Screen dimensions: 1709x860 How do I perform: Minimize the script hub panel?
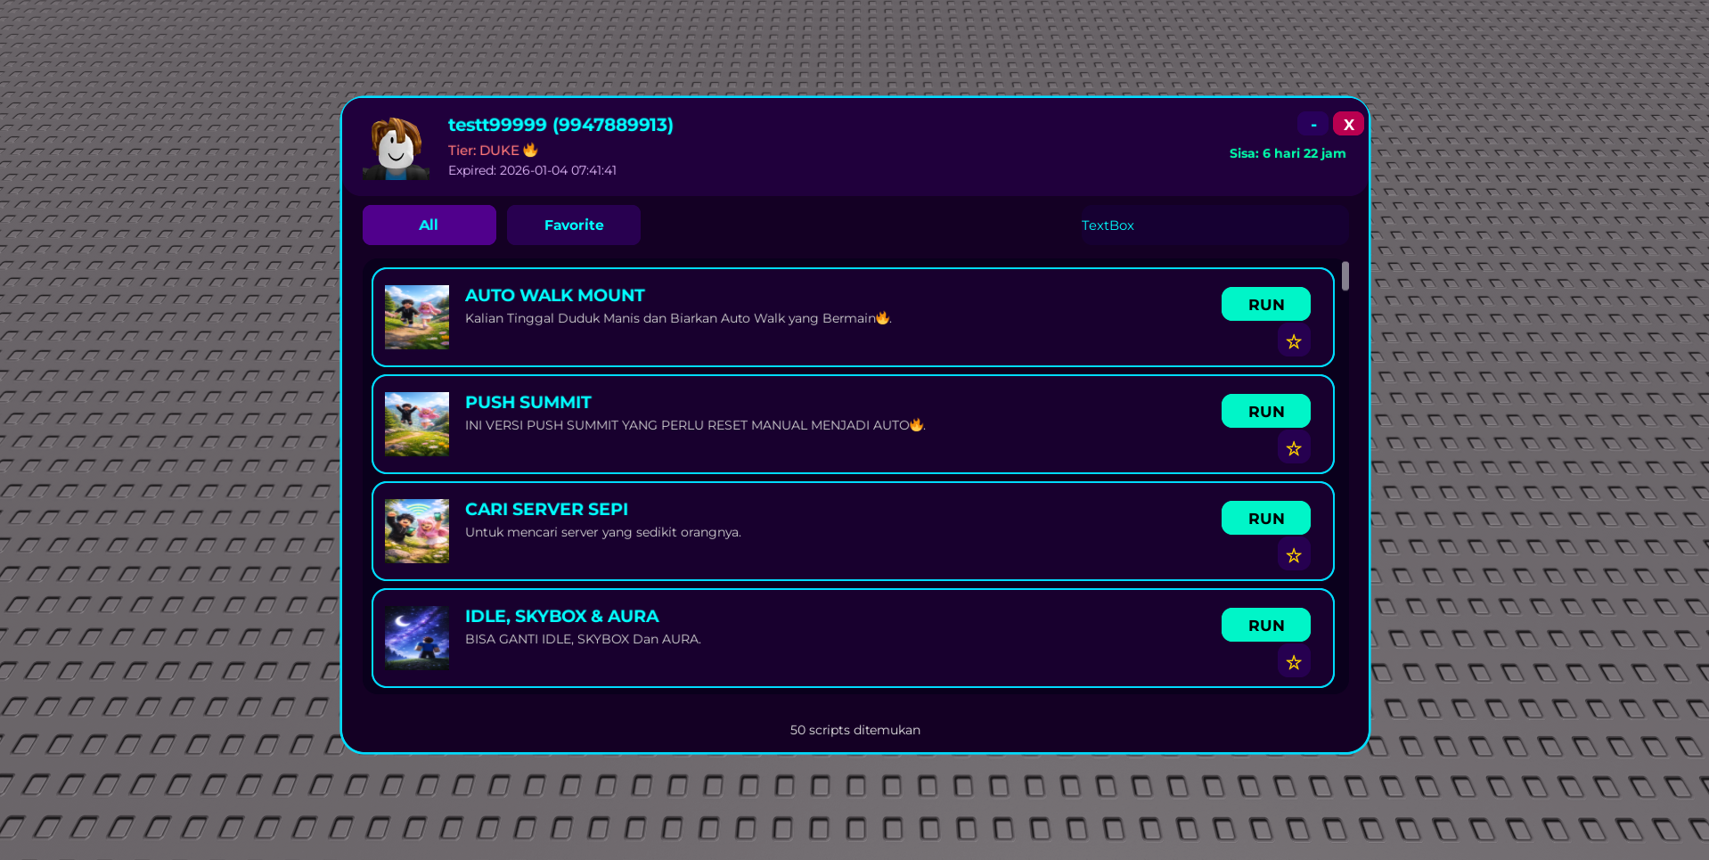tap(1312, 124)
